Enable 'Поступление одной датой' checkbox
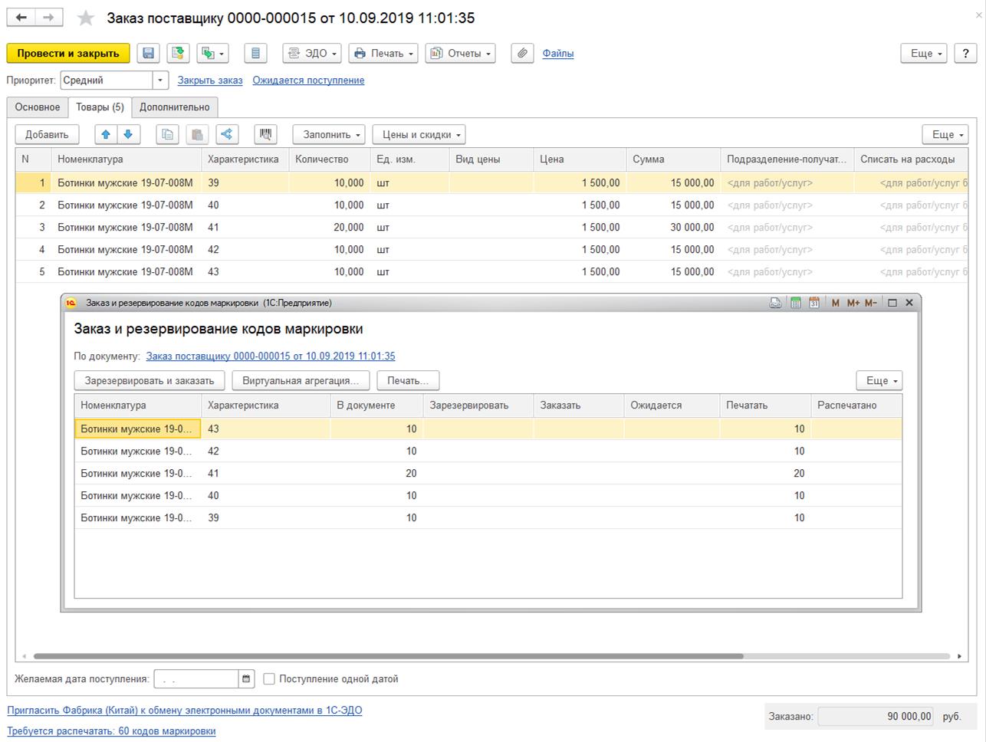Image resolution: width=986 pixels, height=742 pixels. [x=269, y=679]
